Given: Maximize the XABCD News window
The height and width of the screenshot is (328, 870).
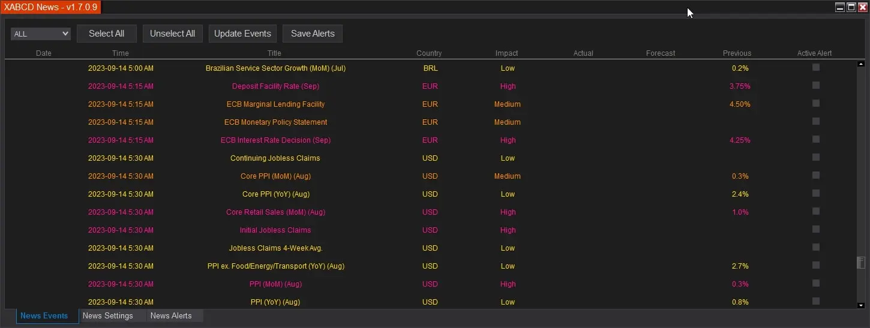Looking at the screenshot, I should [851, 7].
